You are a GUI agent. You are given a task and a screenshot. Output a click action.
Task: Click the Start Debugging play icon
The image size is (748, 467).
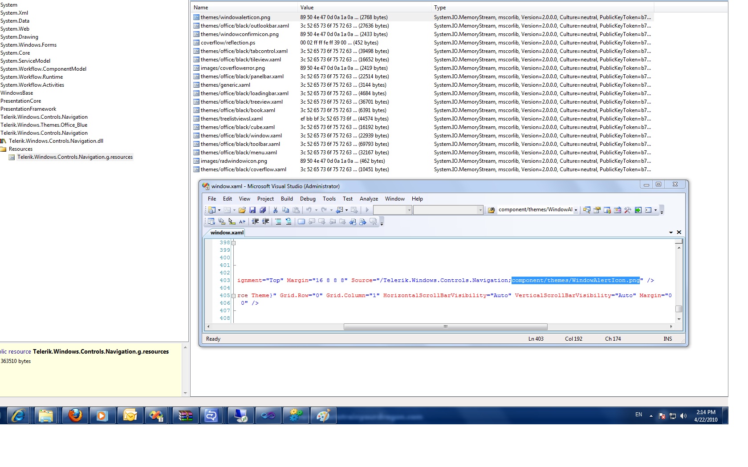click(367, 210)
